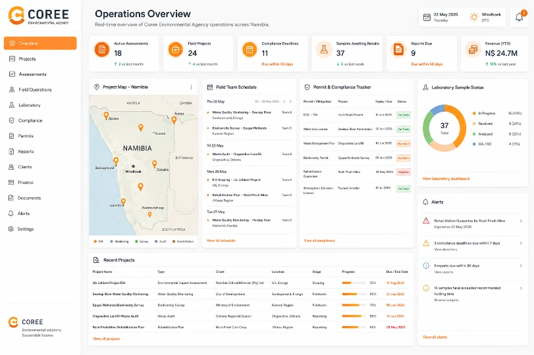The height and width of the screenshot is (355, 534).
Task: Expand the Rehabilitation Guarantee alert chevron
Action: 521,221
